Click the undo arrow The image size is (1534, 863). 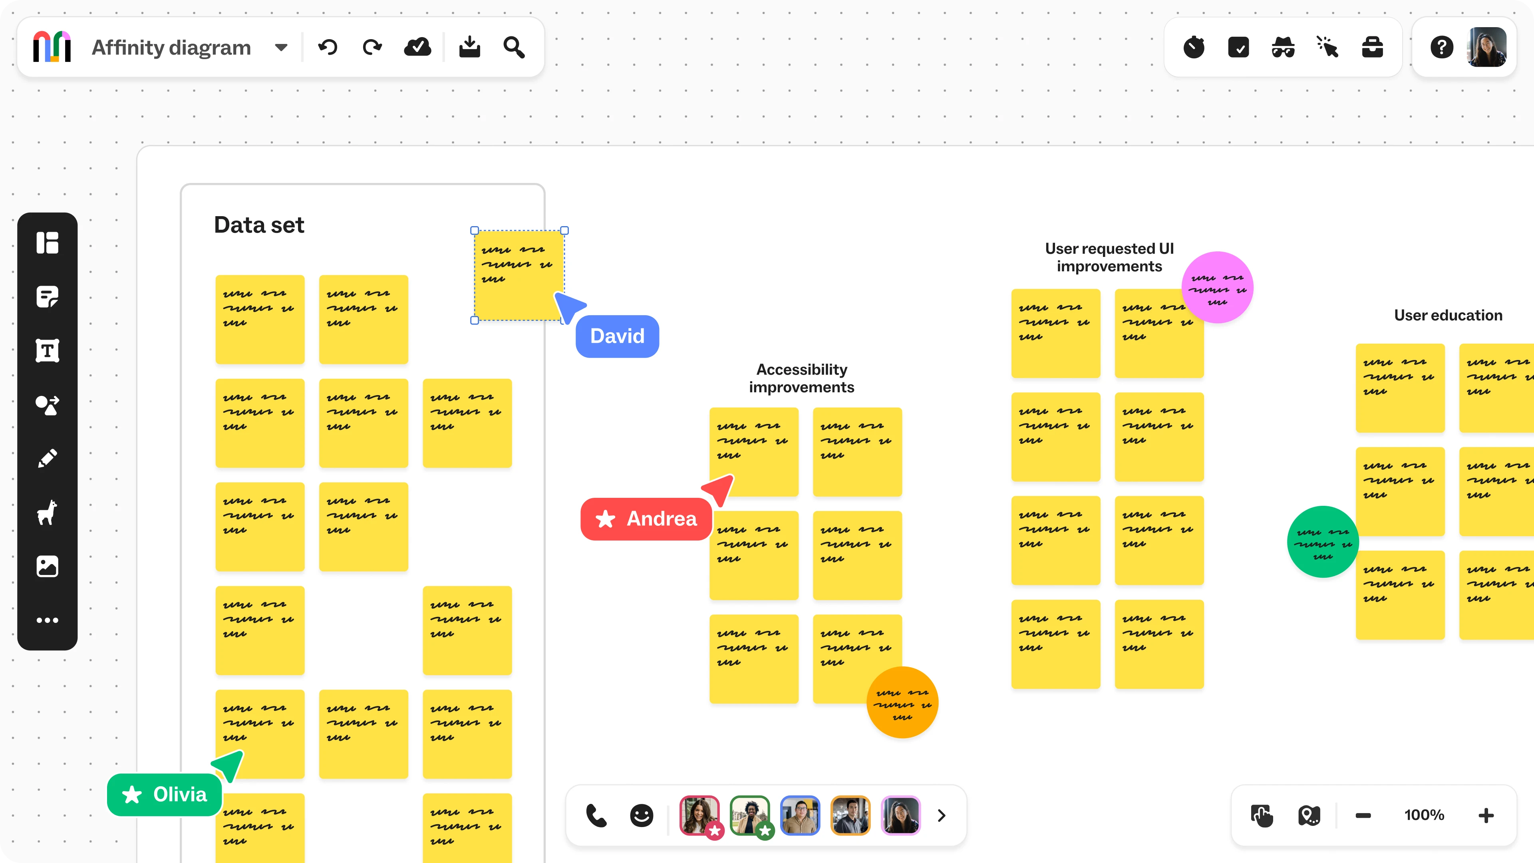(328, 47)
